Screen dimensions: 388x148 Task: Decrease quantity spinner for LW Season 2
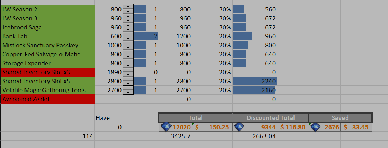[128, 11]
